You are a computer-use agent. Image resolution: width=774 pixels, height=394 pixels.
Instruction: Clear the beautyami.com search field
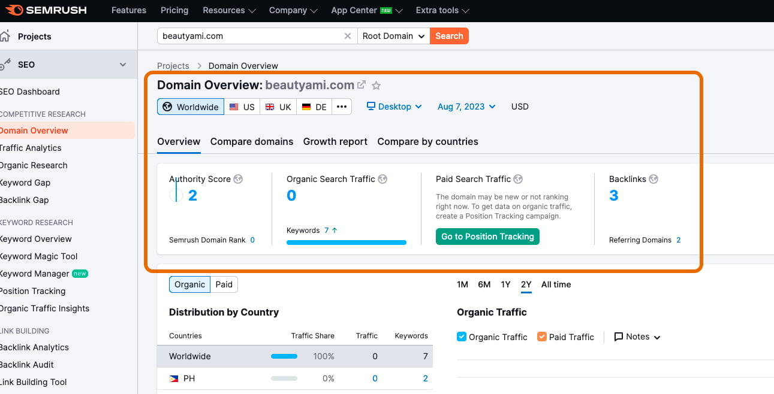tap(347, 36)
